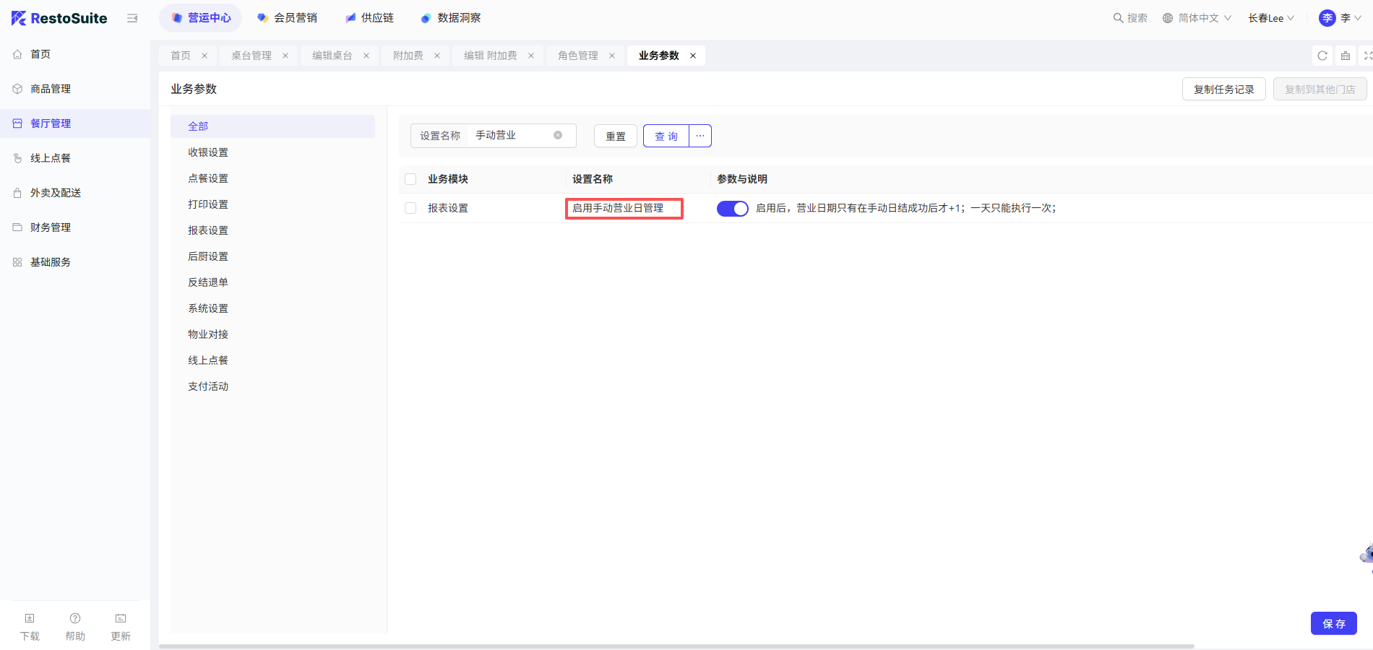
Task: Open the 搜索 search icon
Action: [1118, 18]
